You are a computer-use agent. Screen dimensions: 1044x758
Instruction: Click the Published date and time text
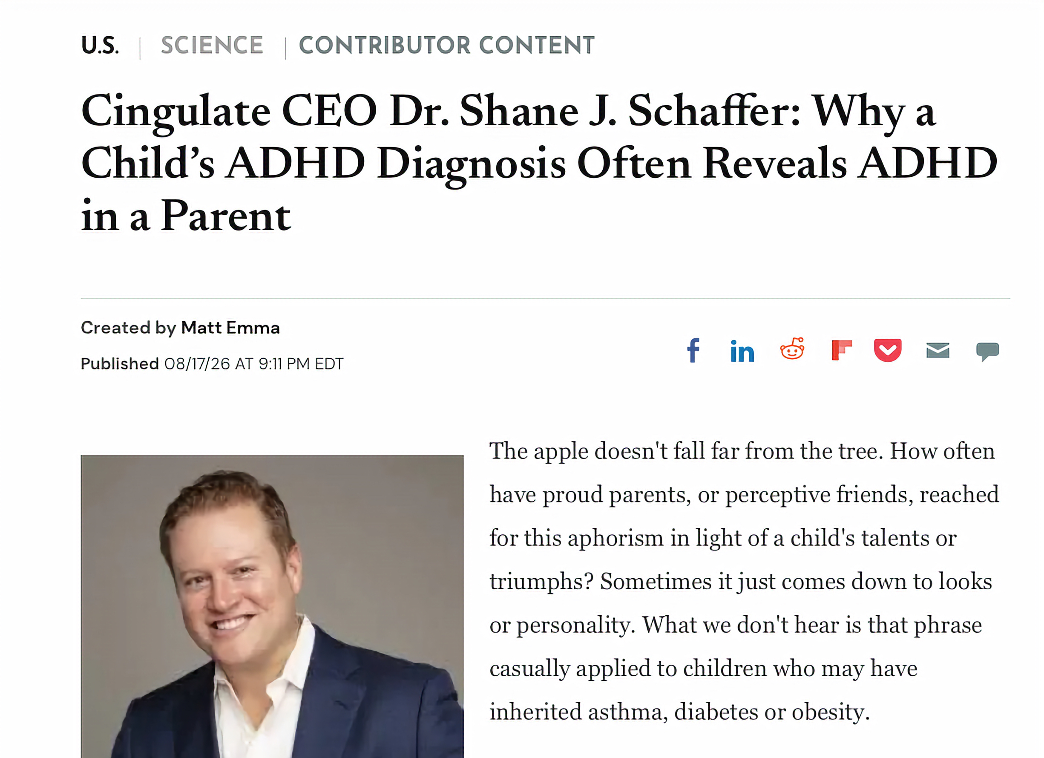pos(212,364)
